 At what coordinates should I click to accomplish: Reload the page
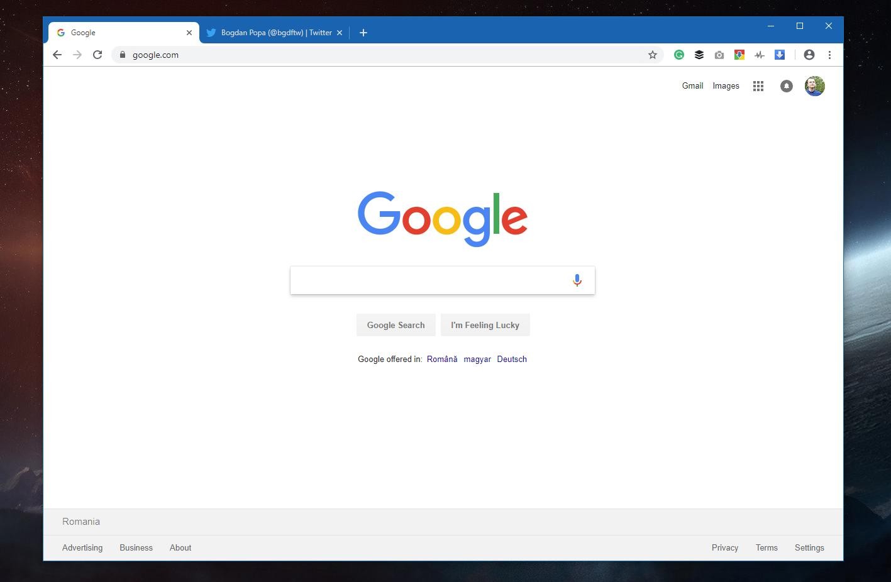point(97,55)
